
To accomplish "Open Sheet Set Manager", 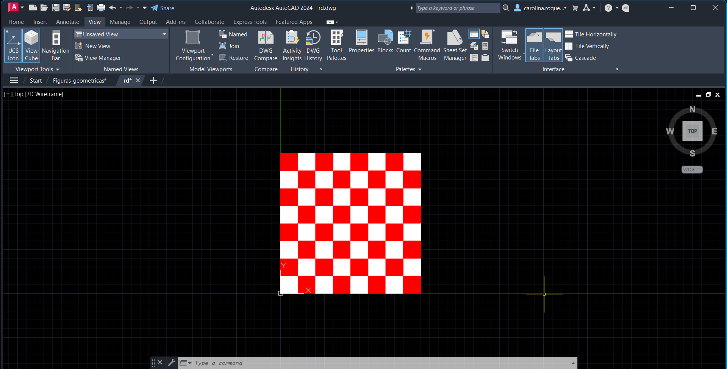I will point(455,45).
